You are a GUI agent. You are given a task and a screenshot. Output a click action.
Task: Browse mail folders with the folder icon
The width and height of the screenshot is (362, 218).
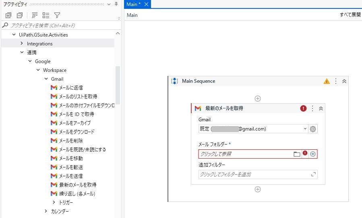pos(297,154)
